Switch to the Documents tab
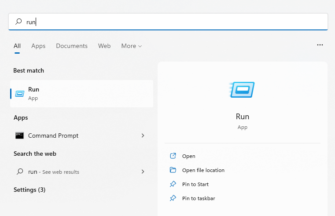This screenshot has height=216, width=335. pos(72,46)
